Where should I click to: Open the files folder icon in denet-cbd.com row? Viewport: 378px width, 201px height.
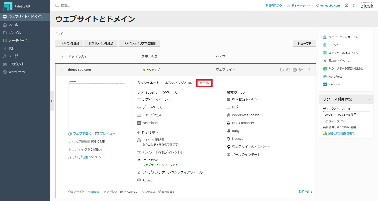282,70
